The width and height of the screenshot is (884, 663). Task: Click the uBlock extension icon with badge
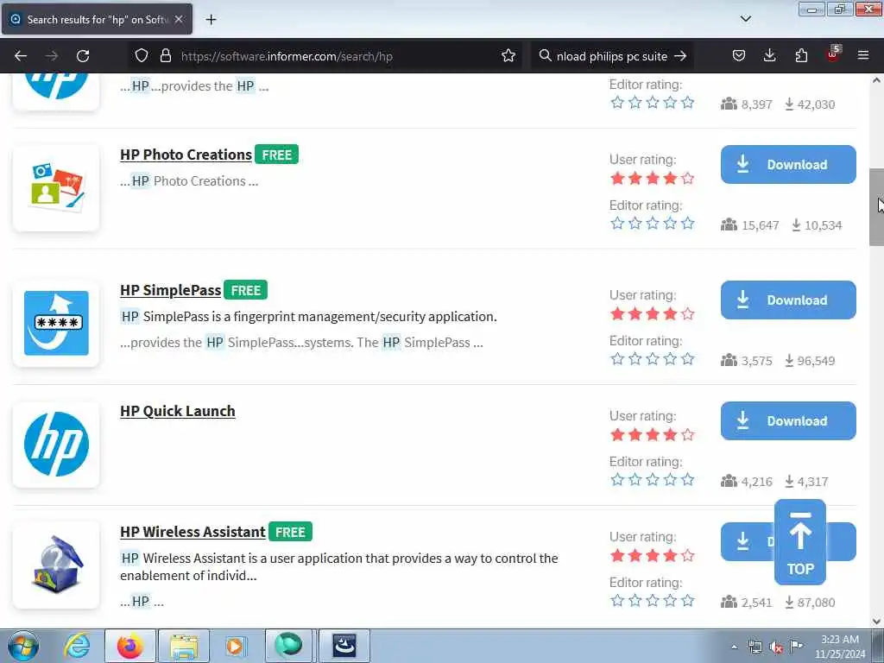[x=833, y=54]
